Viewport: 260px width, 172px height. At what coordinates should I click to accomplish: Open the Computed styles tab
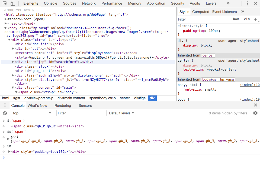click(201, 12)
